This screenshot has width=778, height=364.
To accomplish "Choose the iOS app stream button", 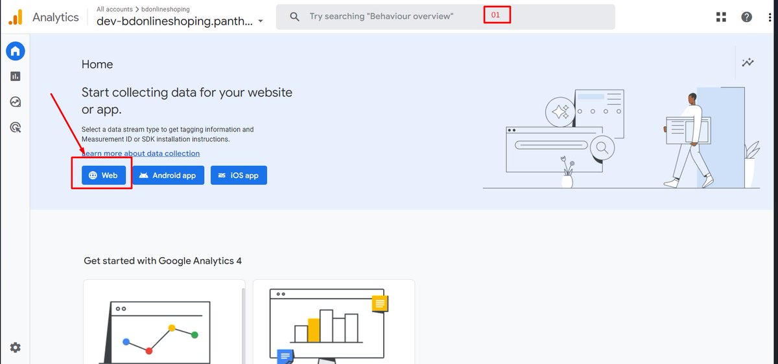I will [239, 176].
